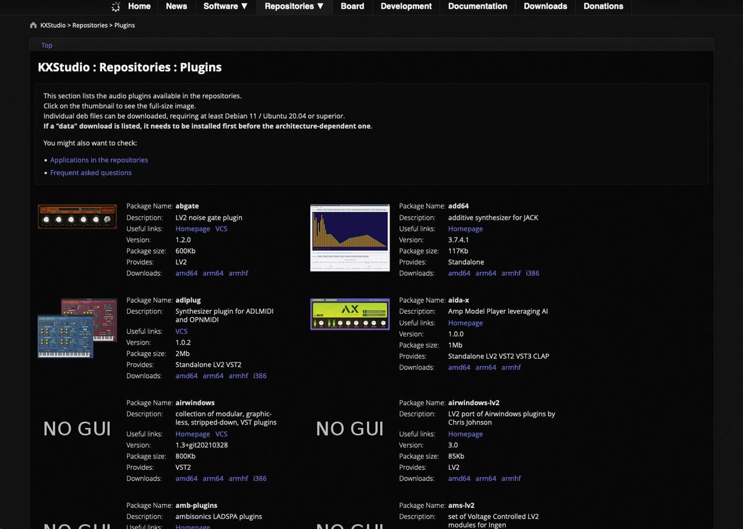Open the Frequent asked questions link
The image size is (743, 529).
coord(91,173)
